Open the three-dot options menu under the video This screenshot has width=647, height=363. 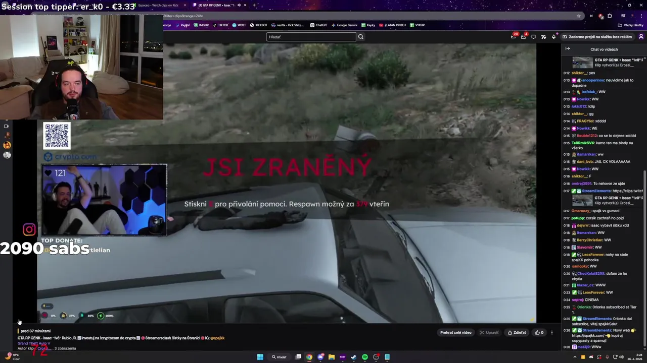(552, 333)
